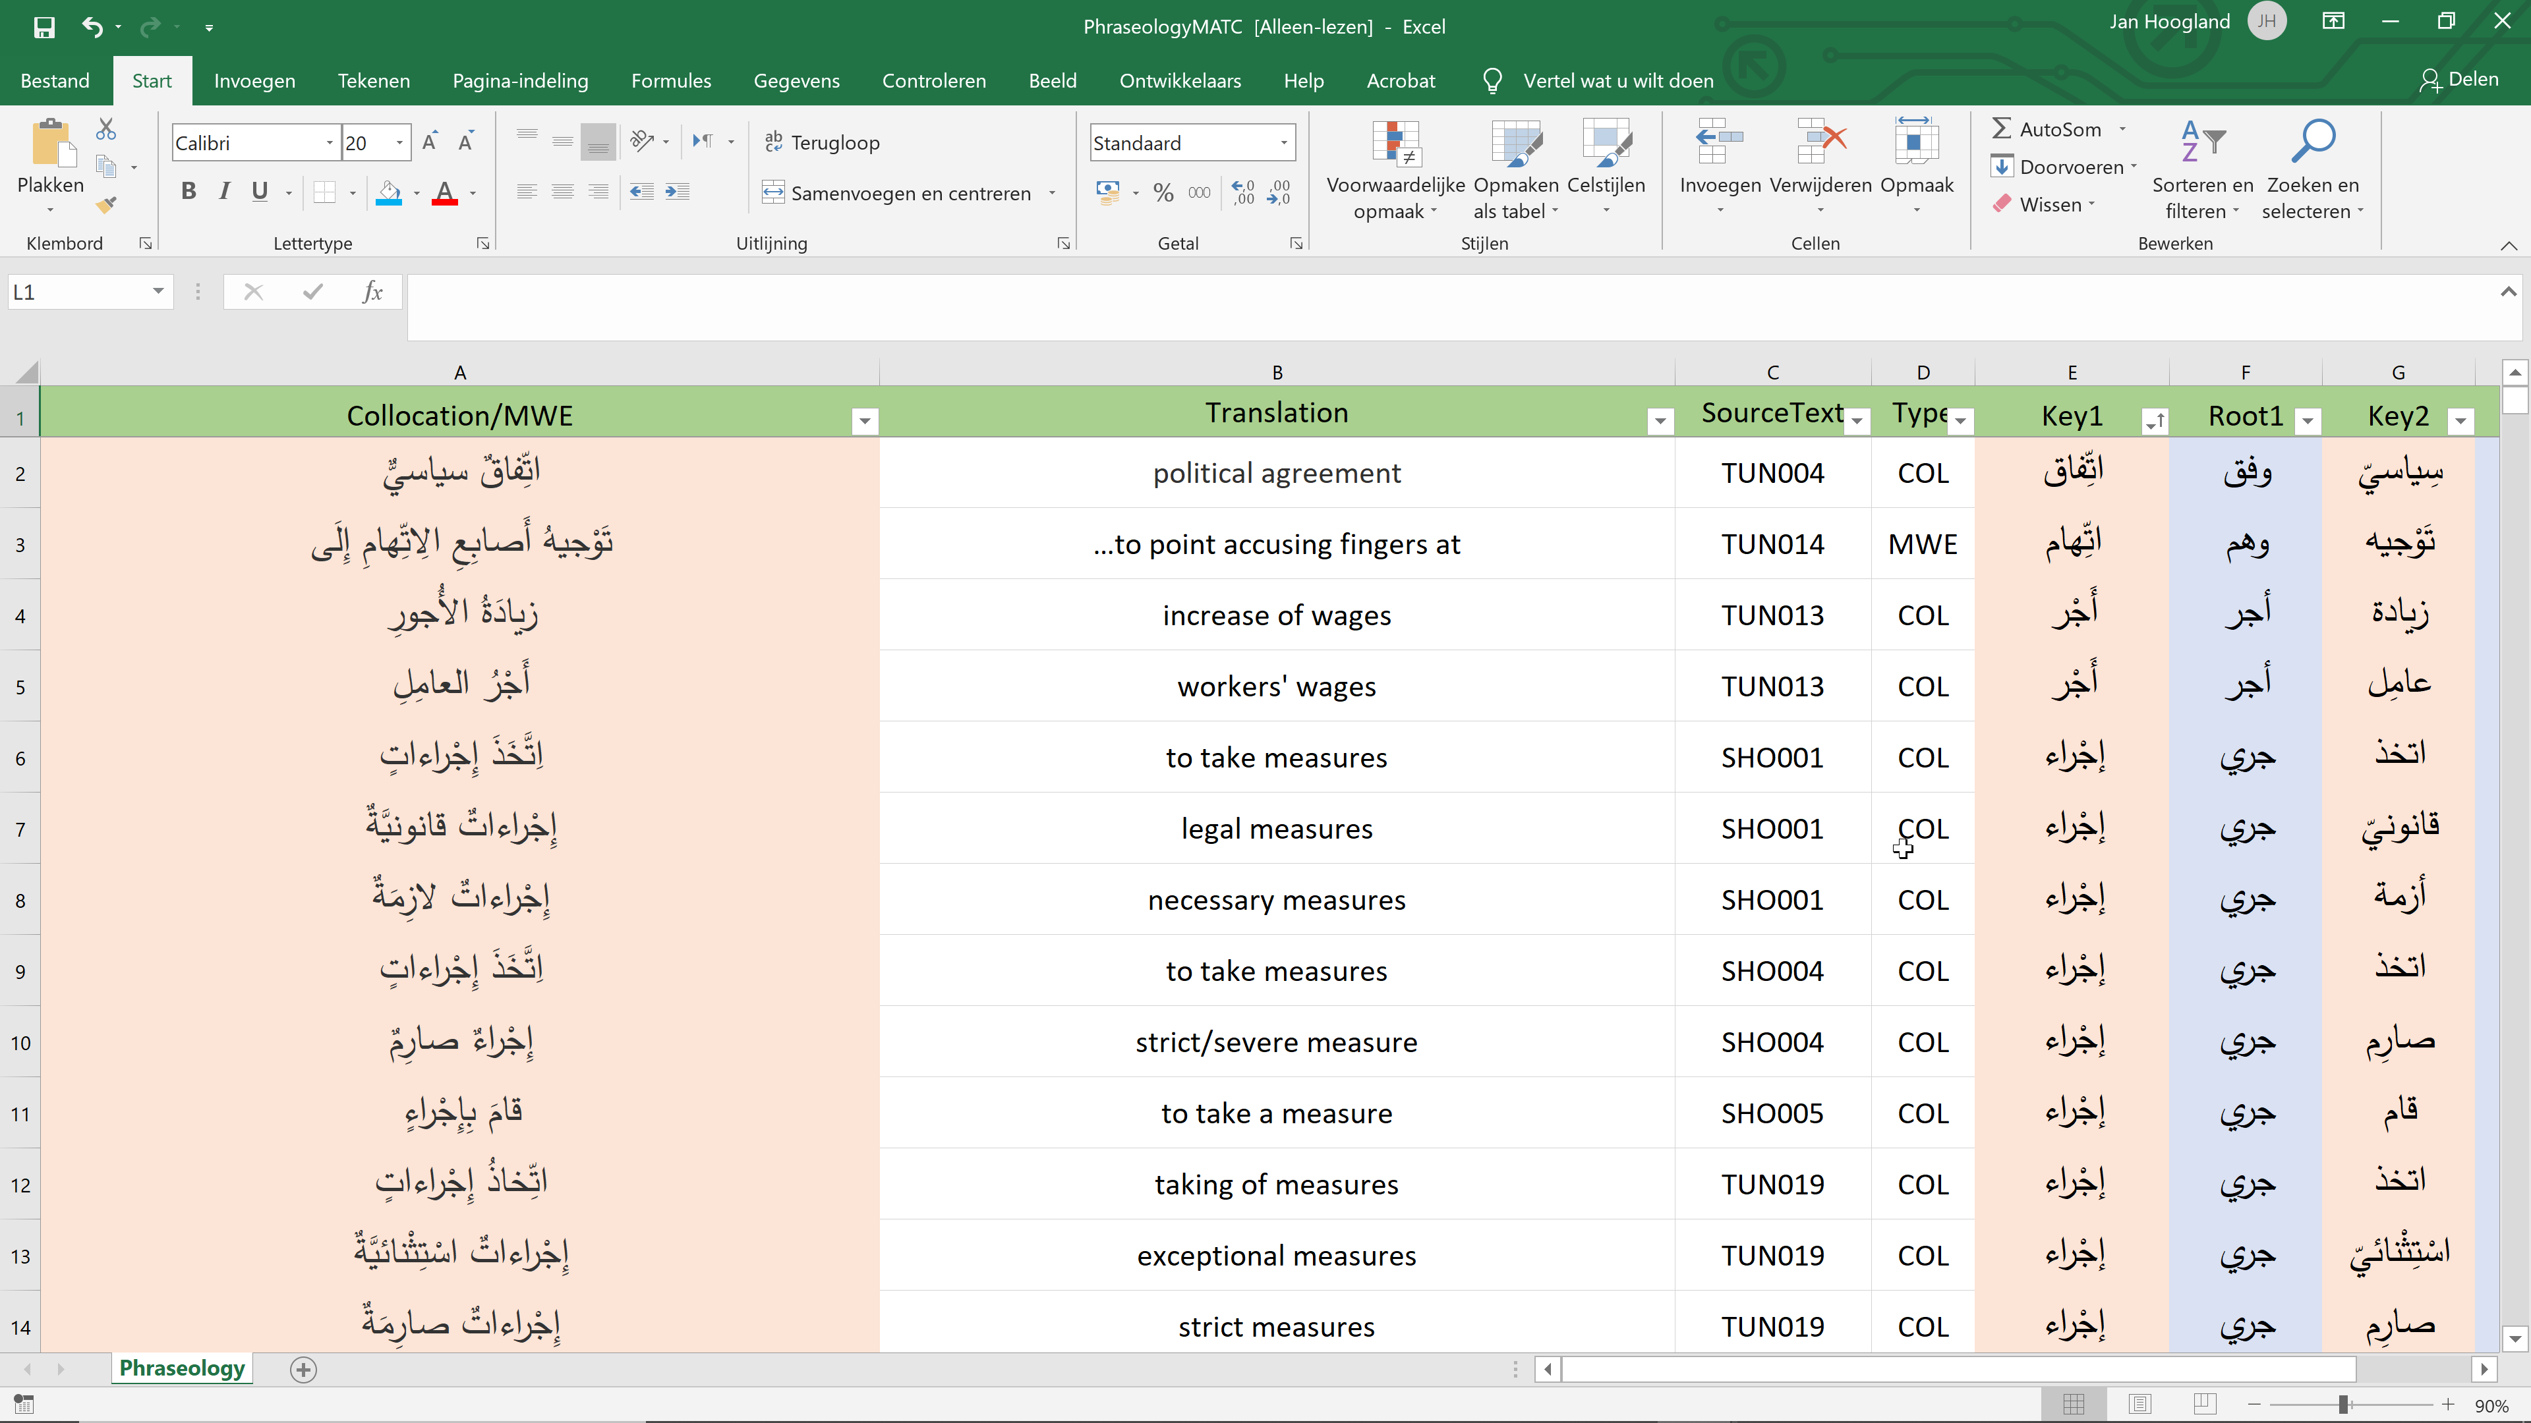Click the percent style icon
The width and height of the screenshot is (2531, 1423).
(1163, 192)
